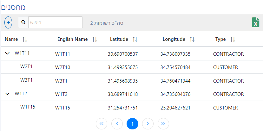Sort by English Name column arrows
The width and height of the screenshot is (263, 131).
tap(95, 40)
